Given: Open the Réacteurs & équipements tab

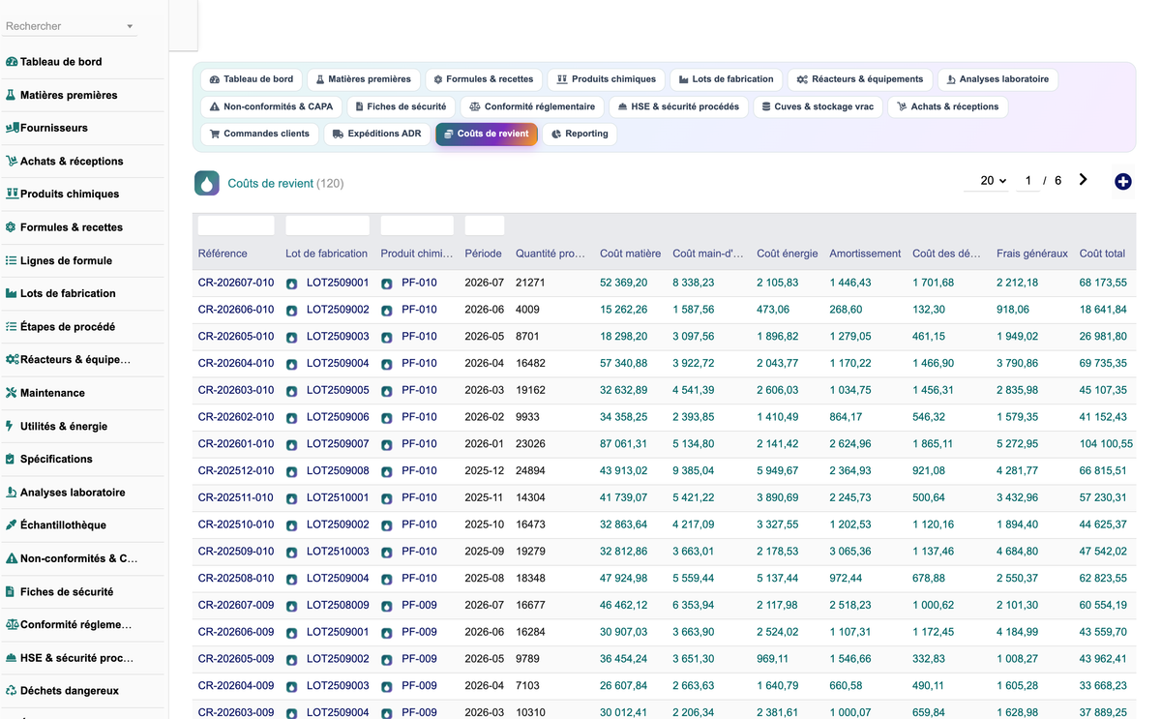Looking at the screenshot, I should point(860,79).
